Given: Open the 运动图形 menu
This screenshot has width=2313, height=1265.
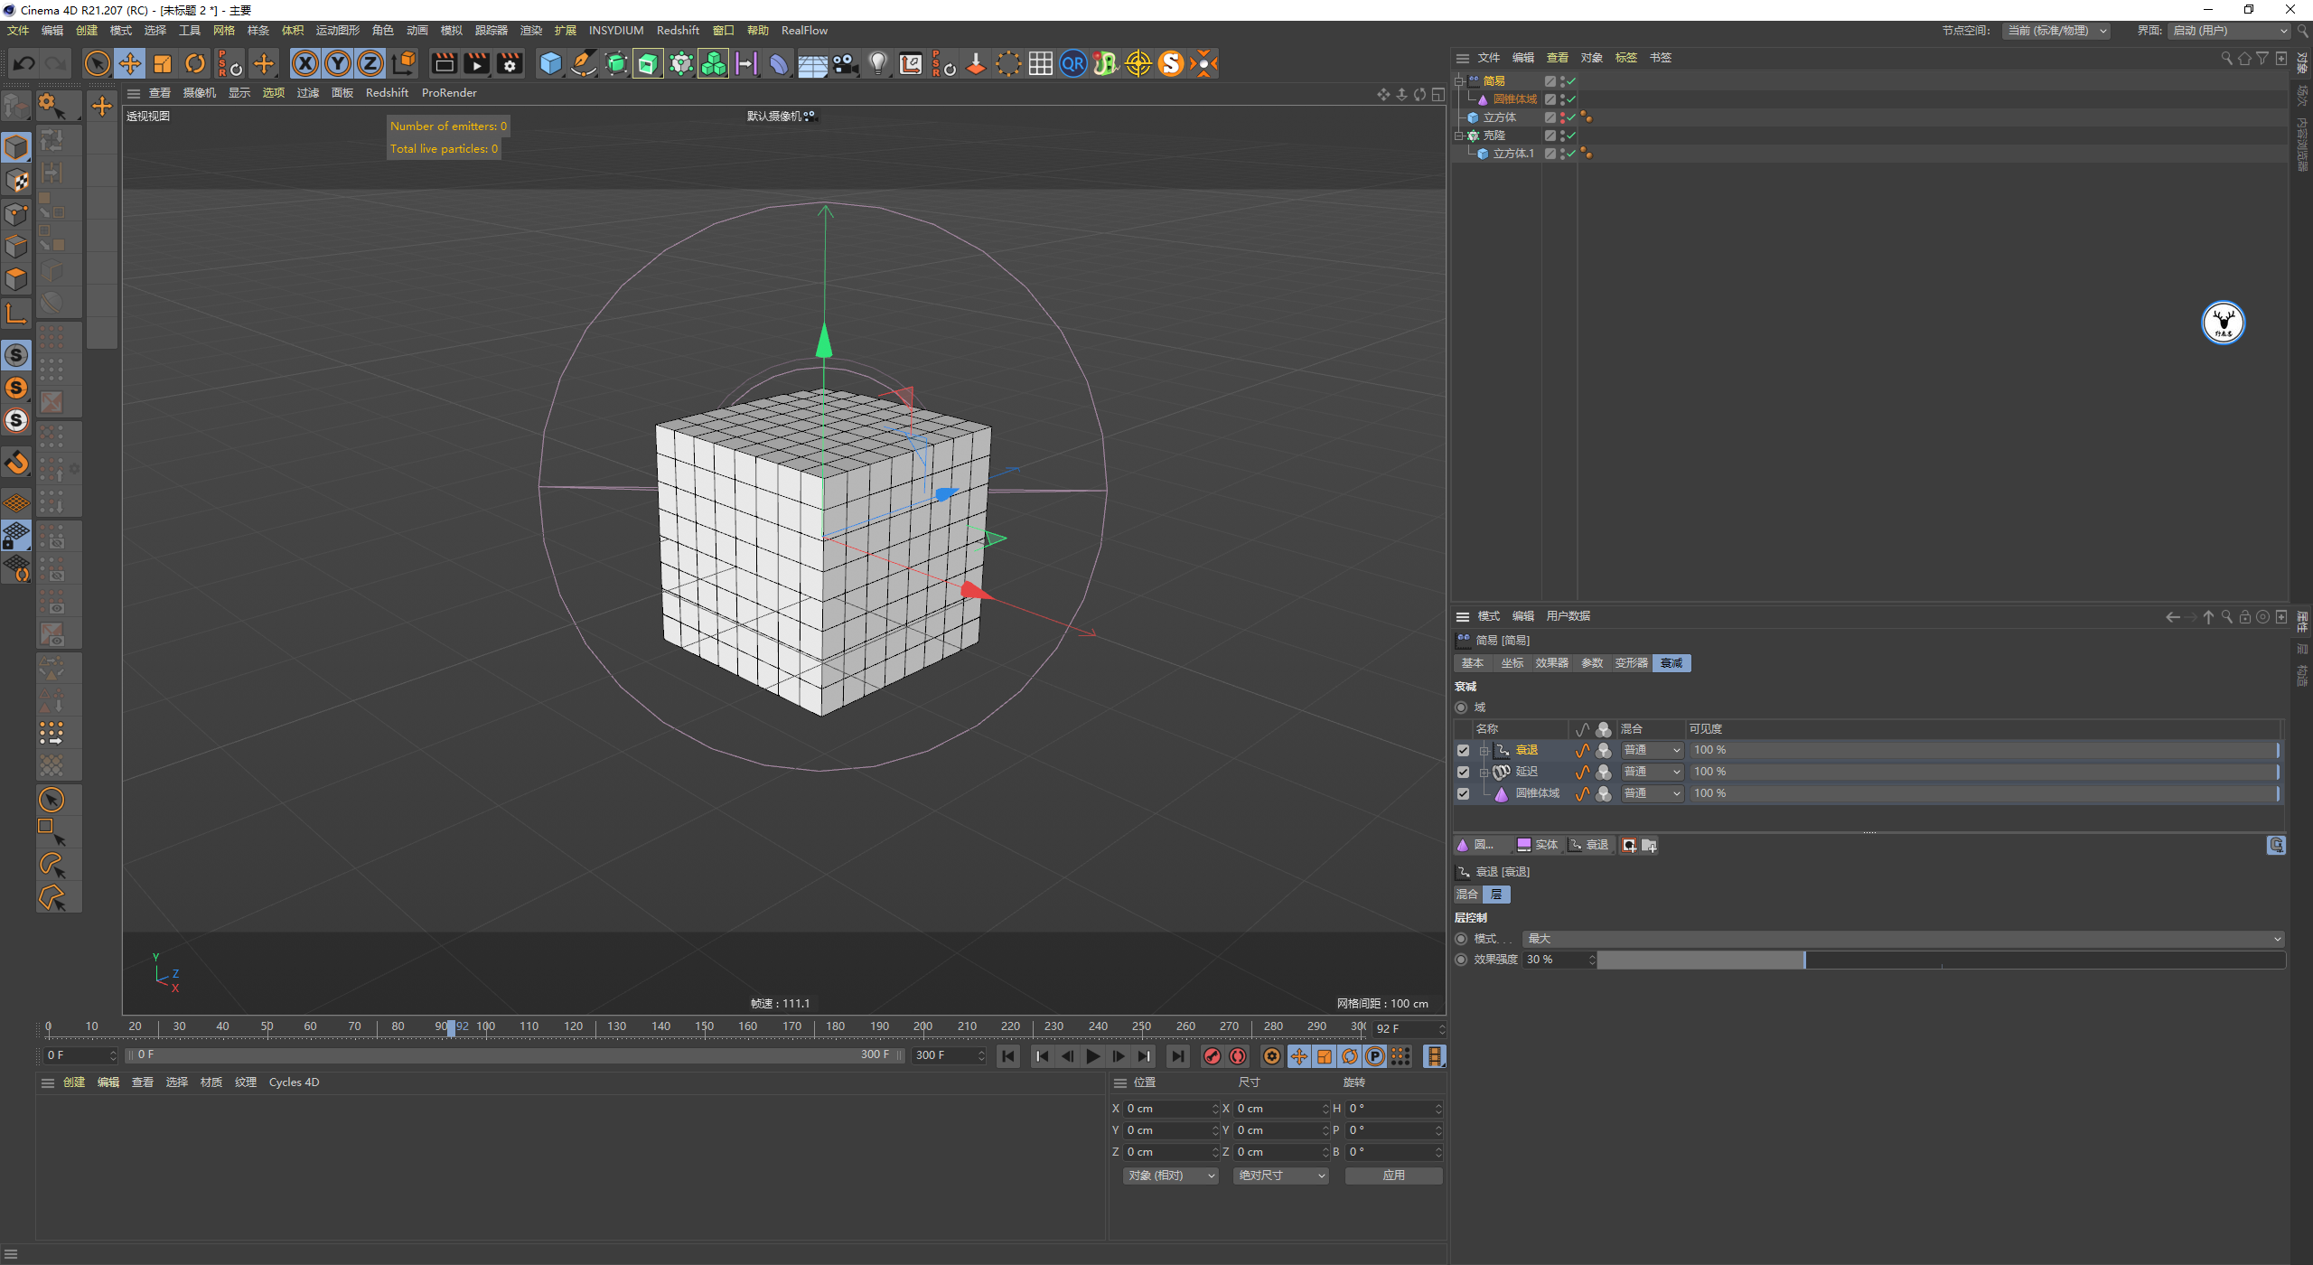Looking at the screenshot, I should pyautogui.click(x=338, y=30).
